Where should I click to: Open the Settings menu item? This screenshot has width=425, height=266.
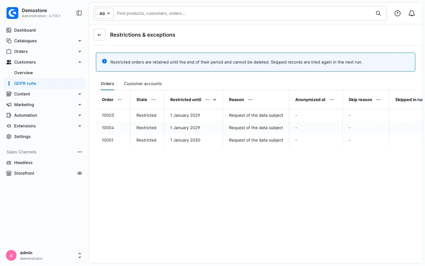tap(44, 137)
